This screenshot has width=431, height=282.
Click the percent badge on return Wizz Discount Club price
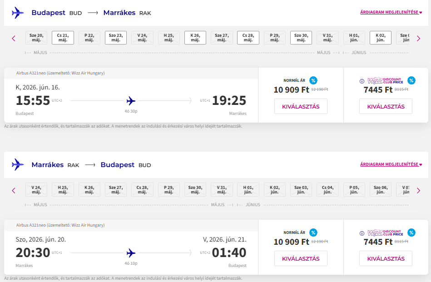[411, 233]
